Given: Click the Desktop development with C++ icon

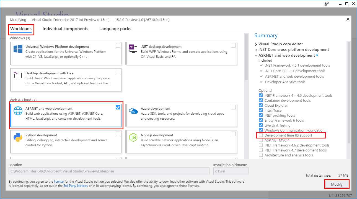Looking at the screenshot, I should (x=18, y=76).
